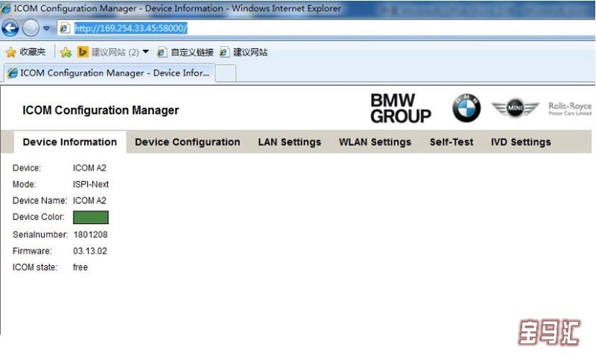Click the MINI winged logo
The image size is (596, 359).
515,108
